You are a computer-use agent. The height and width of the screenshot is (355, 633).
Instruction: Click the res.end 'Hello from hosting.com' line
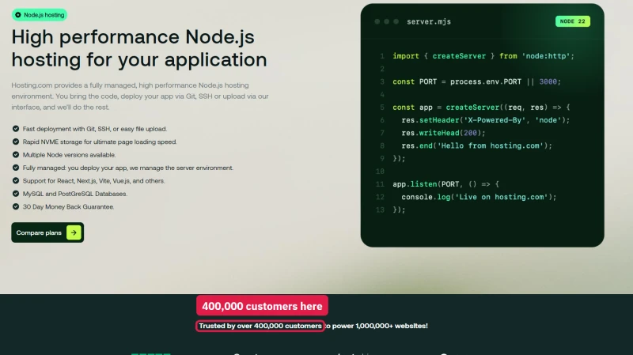(477, 145)
